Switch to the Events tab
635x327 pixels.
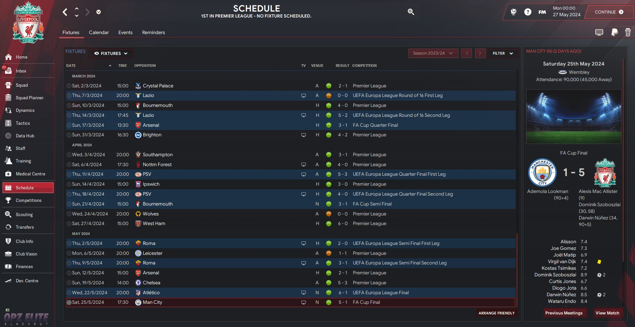coord(125,32)
